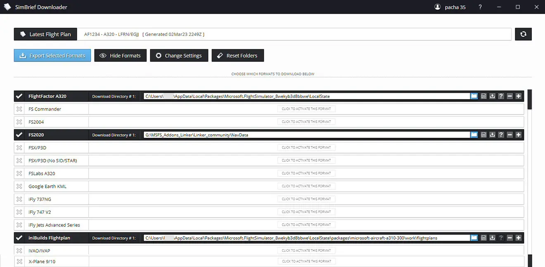The image size is (545, 267).
Task: Remove a download directory from FS2020
Action: click(510, 135)
